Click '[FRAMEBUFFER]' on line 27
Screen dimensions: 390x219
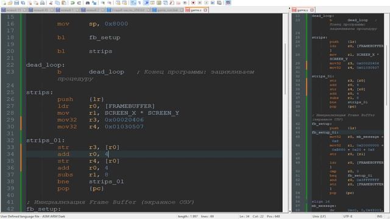click(x=130, y=106)
